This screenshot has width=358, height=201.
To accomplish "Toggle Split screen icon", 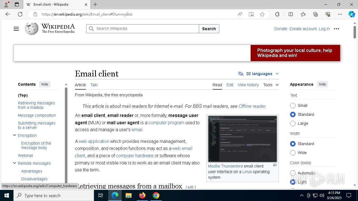I will coord(291,14).
